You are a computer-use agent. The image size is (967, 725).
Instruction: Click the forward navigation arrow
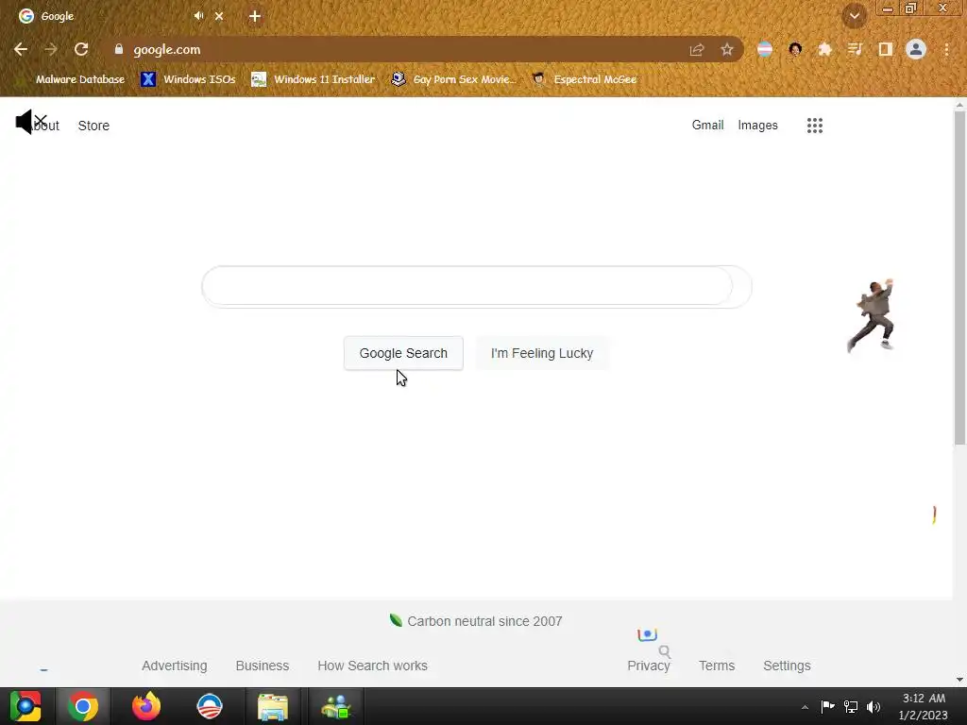(x=51, y=49)
